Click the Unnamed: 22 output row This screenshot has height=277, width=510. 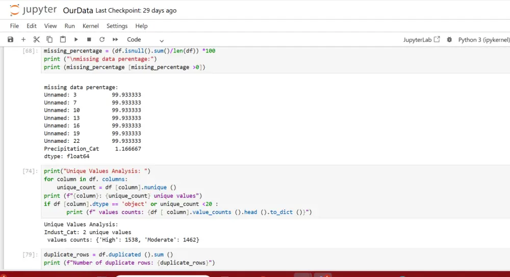(92, 141)
